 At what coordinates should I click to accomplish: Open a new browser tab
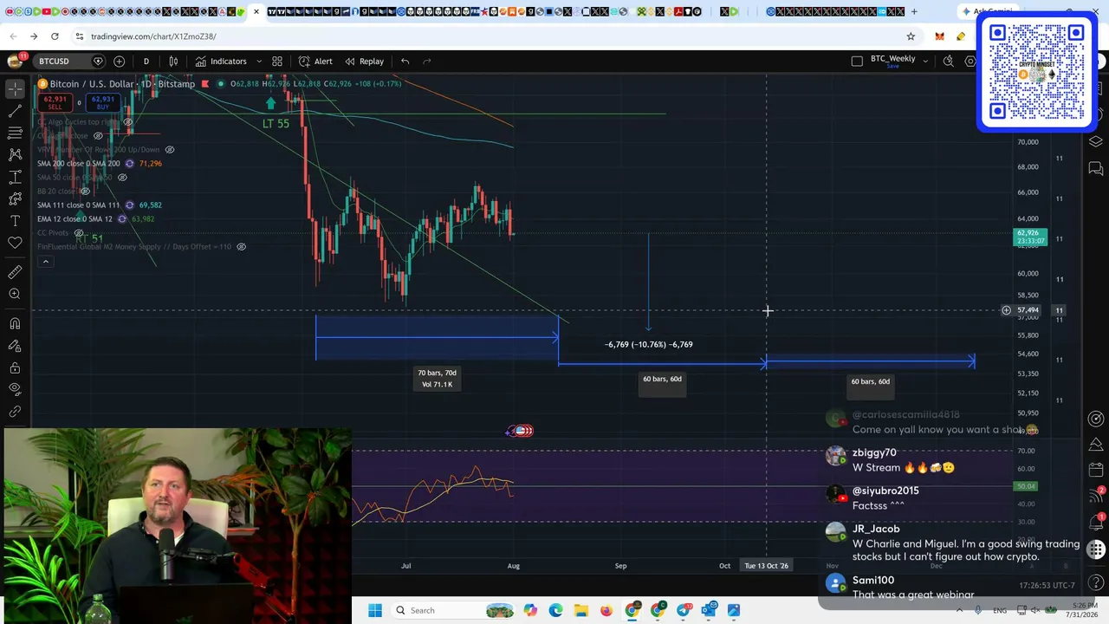coord(914,12)
